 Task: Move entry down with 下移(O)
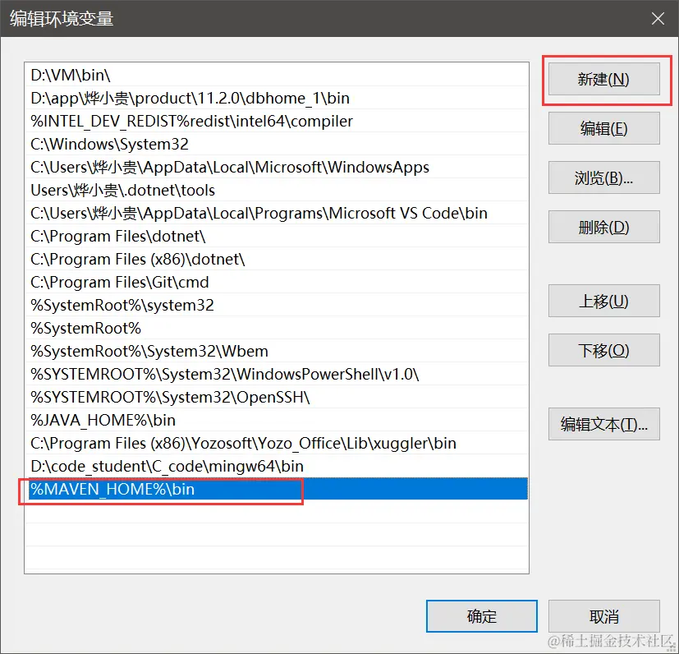coord(603,350)
